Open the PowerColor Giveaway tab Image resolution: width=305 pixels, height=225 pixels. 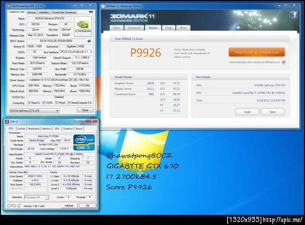click(64, 12)
